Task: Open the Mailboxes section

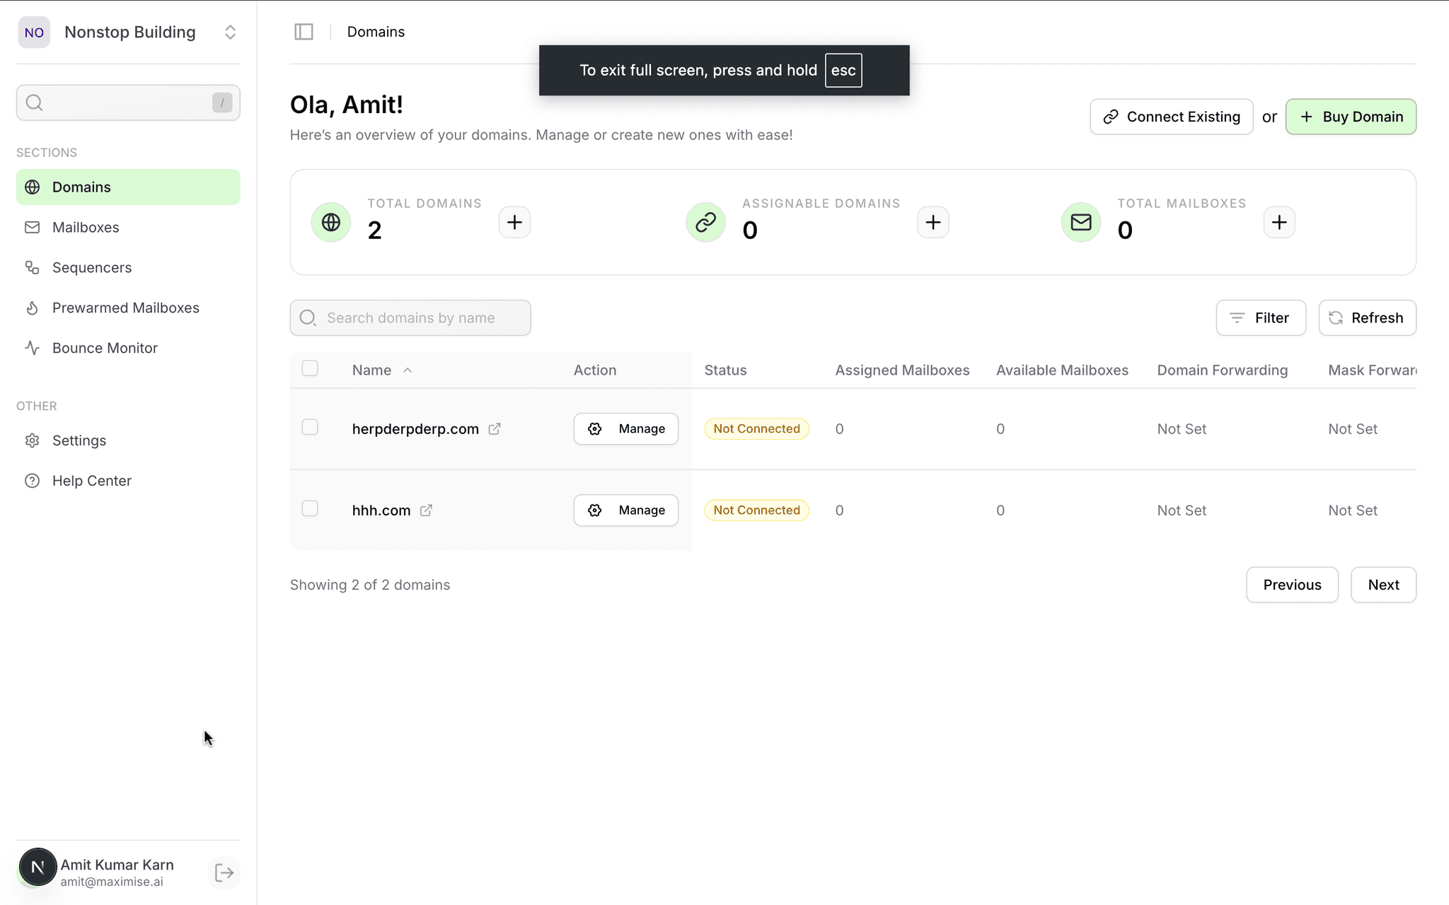Action: 128,227
